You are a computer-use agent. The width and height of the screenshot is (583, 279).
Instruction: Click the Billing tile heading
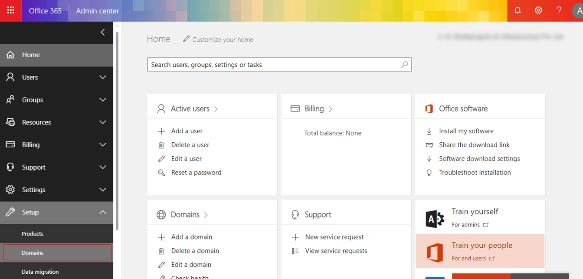tap(314, 108)
